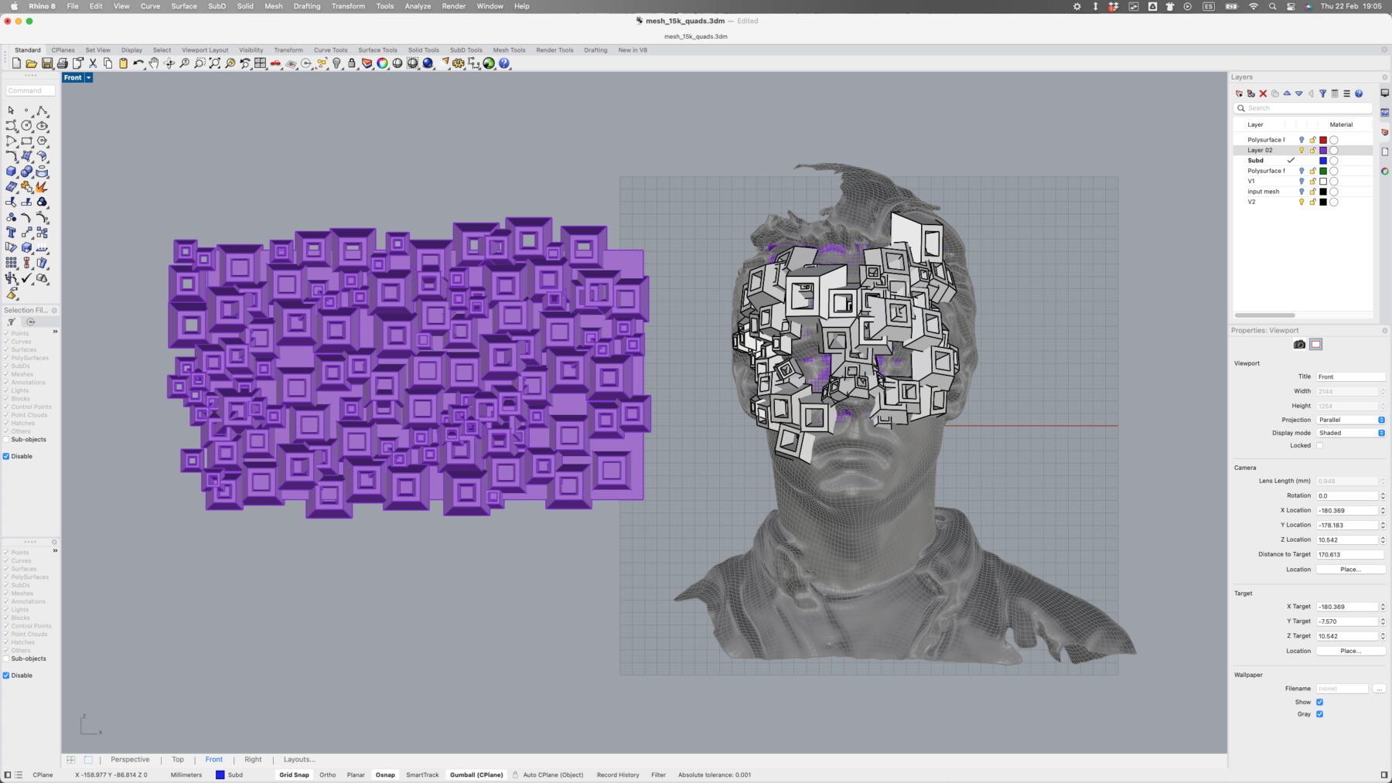Click the color wheel icon in Standard toolbar
The image size is (1392, 783).
tap(382, 63)
